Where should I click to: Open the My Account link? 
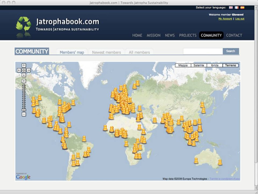[225, 19]
